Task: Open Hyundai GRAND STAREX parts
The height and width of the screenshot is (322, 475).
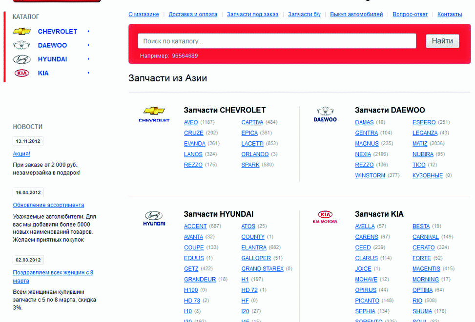Action: 262,269
